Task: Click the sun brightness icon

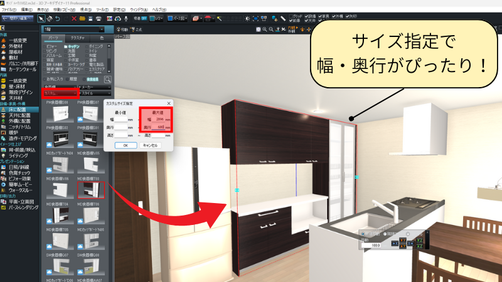Action: coord(247,19)
